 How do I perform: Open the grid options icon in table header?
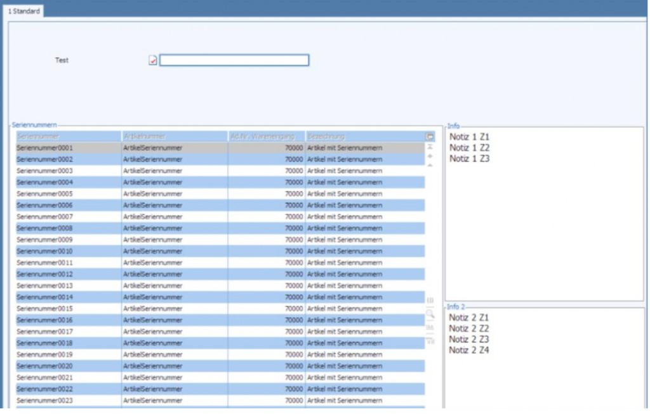[x=430, y=136]
